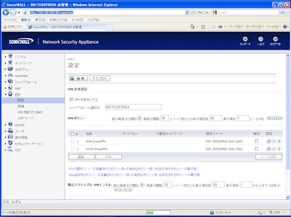Click the ファイアウォール icon in sidebar
The height and width of the screenshot is (217, 291).
point(11,81)
